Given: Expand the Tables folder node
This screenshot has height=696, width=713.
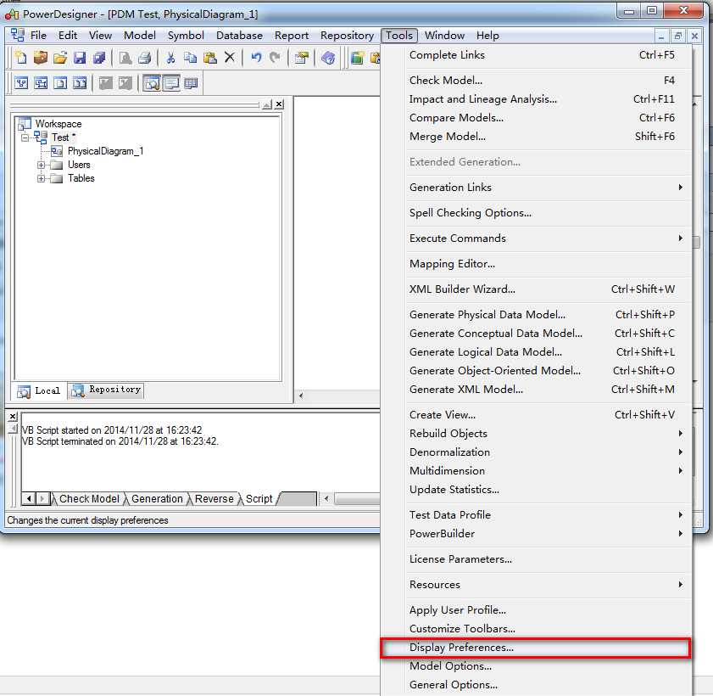Looking at the screenshot, I should 41,178.
